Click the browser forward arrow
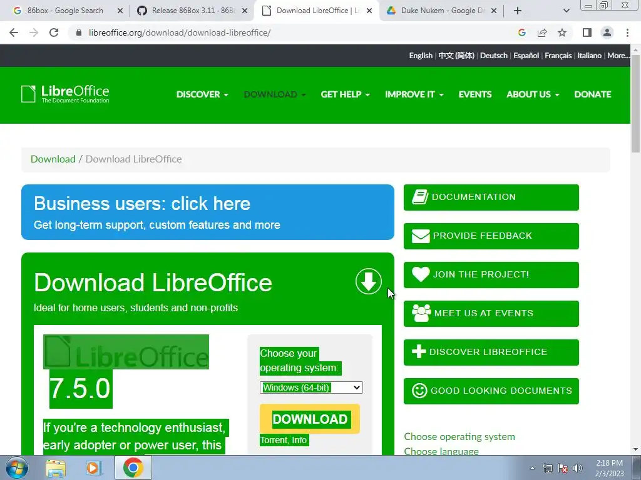 click(34, 32)
